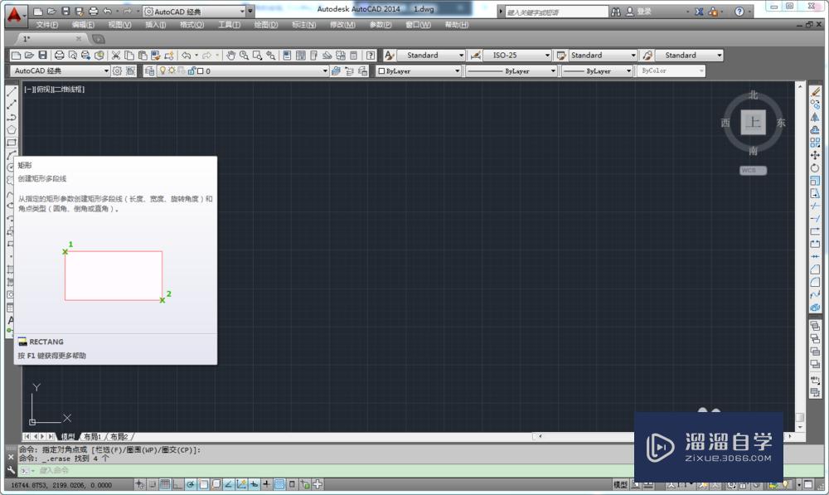Image resolution: width=829 pixels, height=495 pixels.
Task: Select the Polygon tool in the draw toolbar
Action: pos(11,129)
